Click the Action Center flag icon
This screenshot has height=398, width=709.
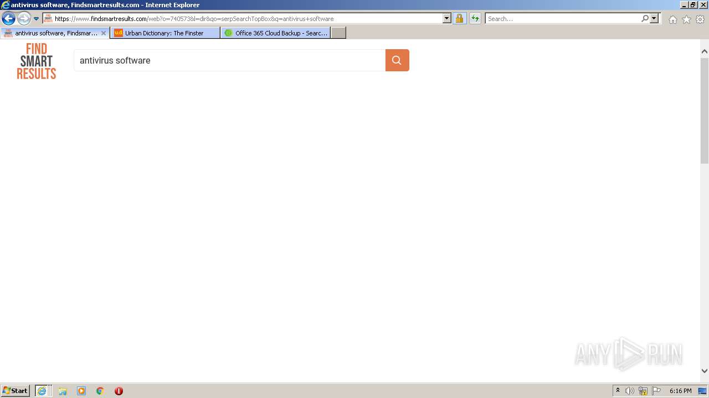pos(656,391)
